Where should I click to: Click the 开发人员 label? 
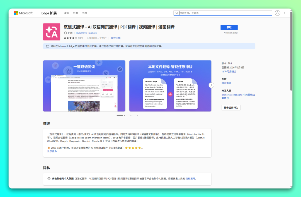pyautogui.click(x=226, y=91)
